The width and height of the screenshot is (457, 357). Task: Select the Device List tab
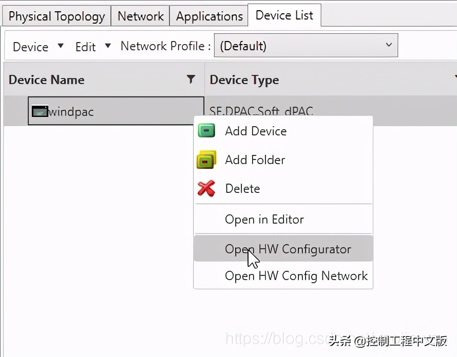click(x=284, y=15)
